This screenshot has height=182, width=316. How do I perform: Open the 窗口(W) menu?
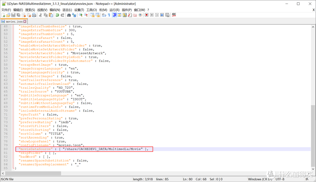pyautogui.click(x=140, y=10)
